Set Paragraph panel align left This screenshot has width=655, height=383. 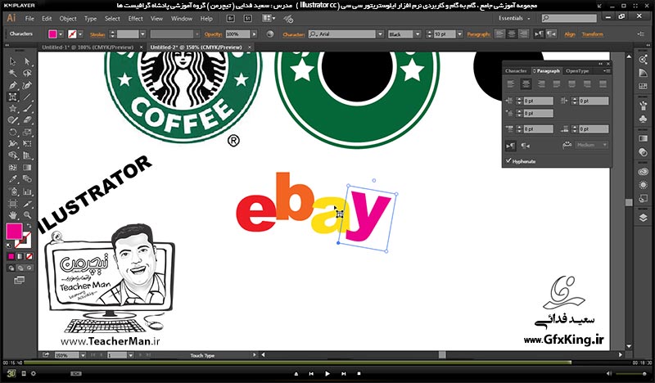coord(510,84)
